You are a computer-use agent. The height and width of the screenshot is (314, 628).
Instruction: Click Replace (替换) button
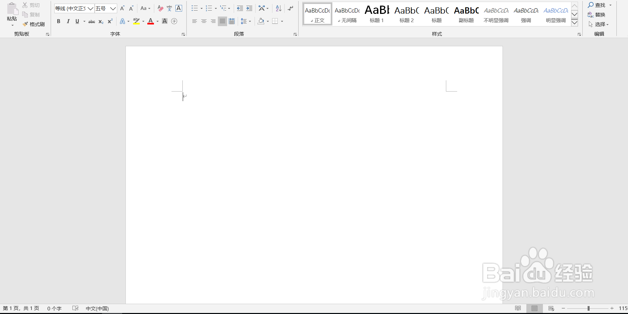click(x=597, y=15)
